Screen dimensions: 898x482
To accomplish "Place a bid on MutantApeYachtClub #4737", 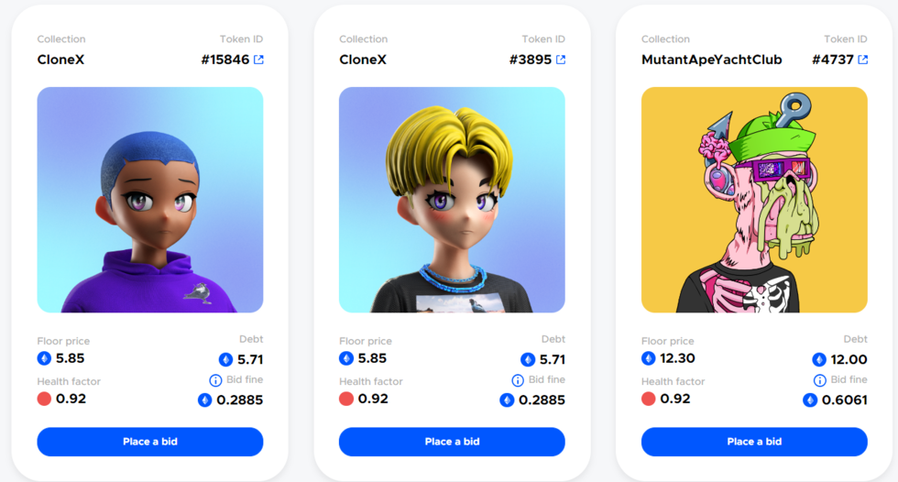I will 754,442.
